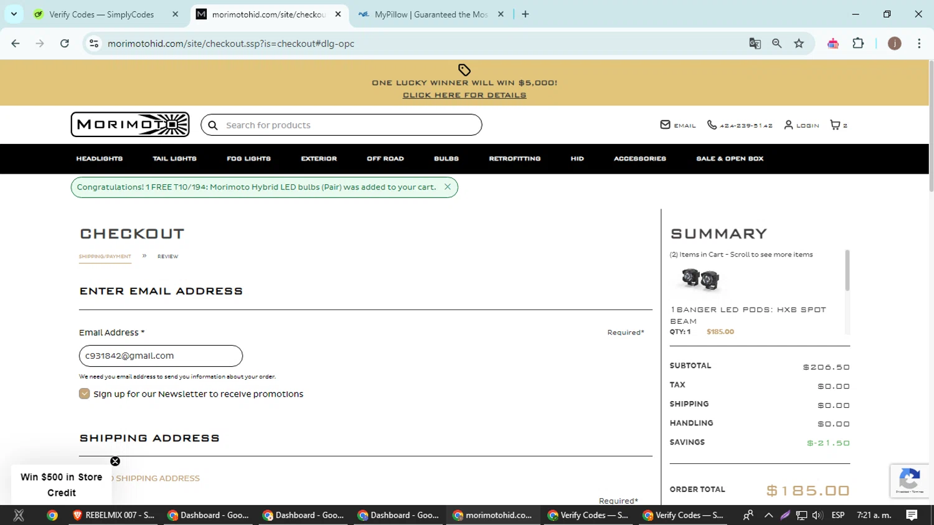
Task: Open the Email contact link
Action: pos(677,125)
